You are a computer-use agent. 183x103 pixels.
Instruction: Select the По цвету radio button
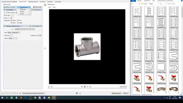[x=5, y=15]
